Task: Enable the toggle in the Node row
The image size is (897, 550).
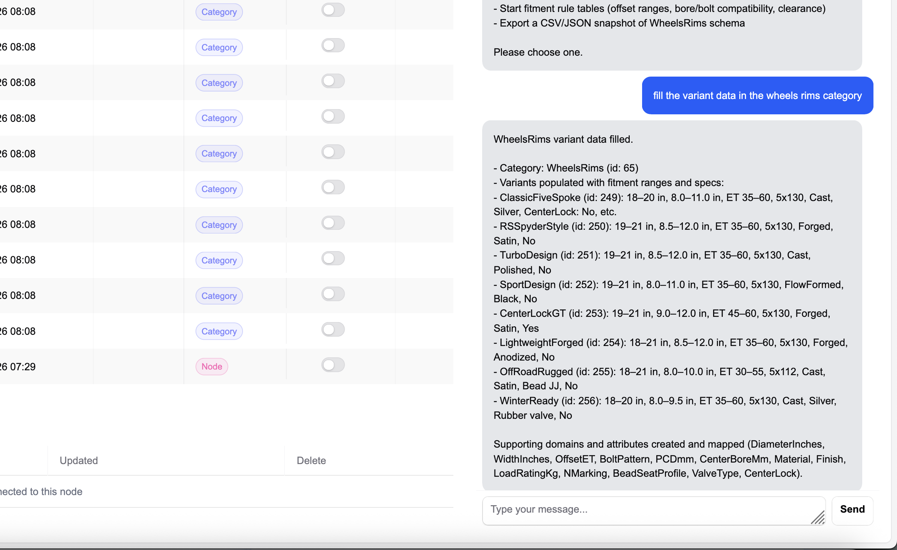Action: (333, 365)
